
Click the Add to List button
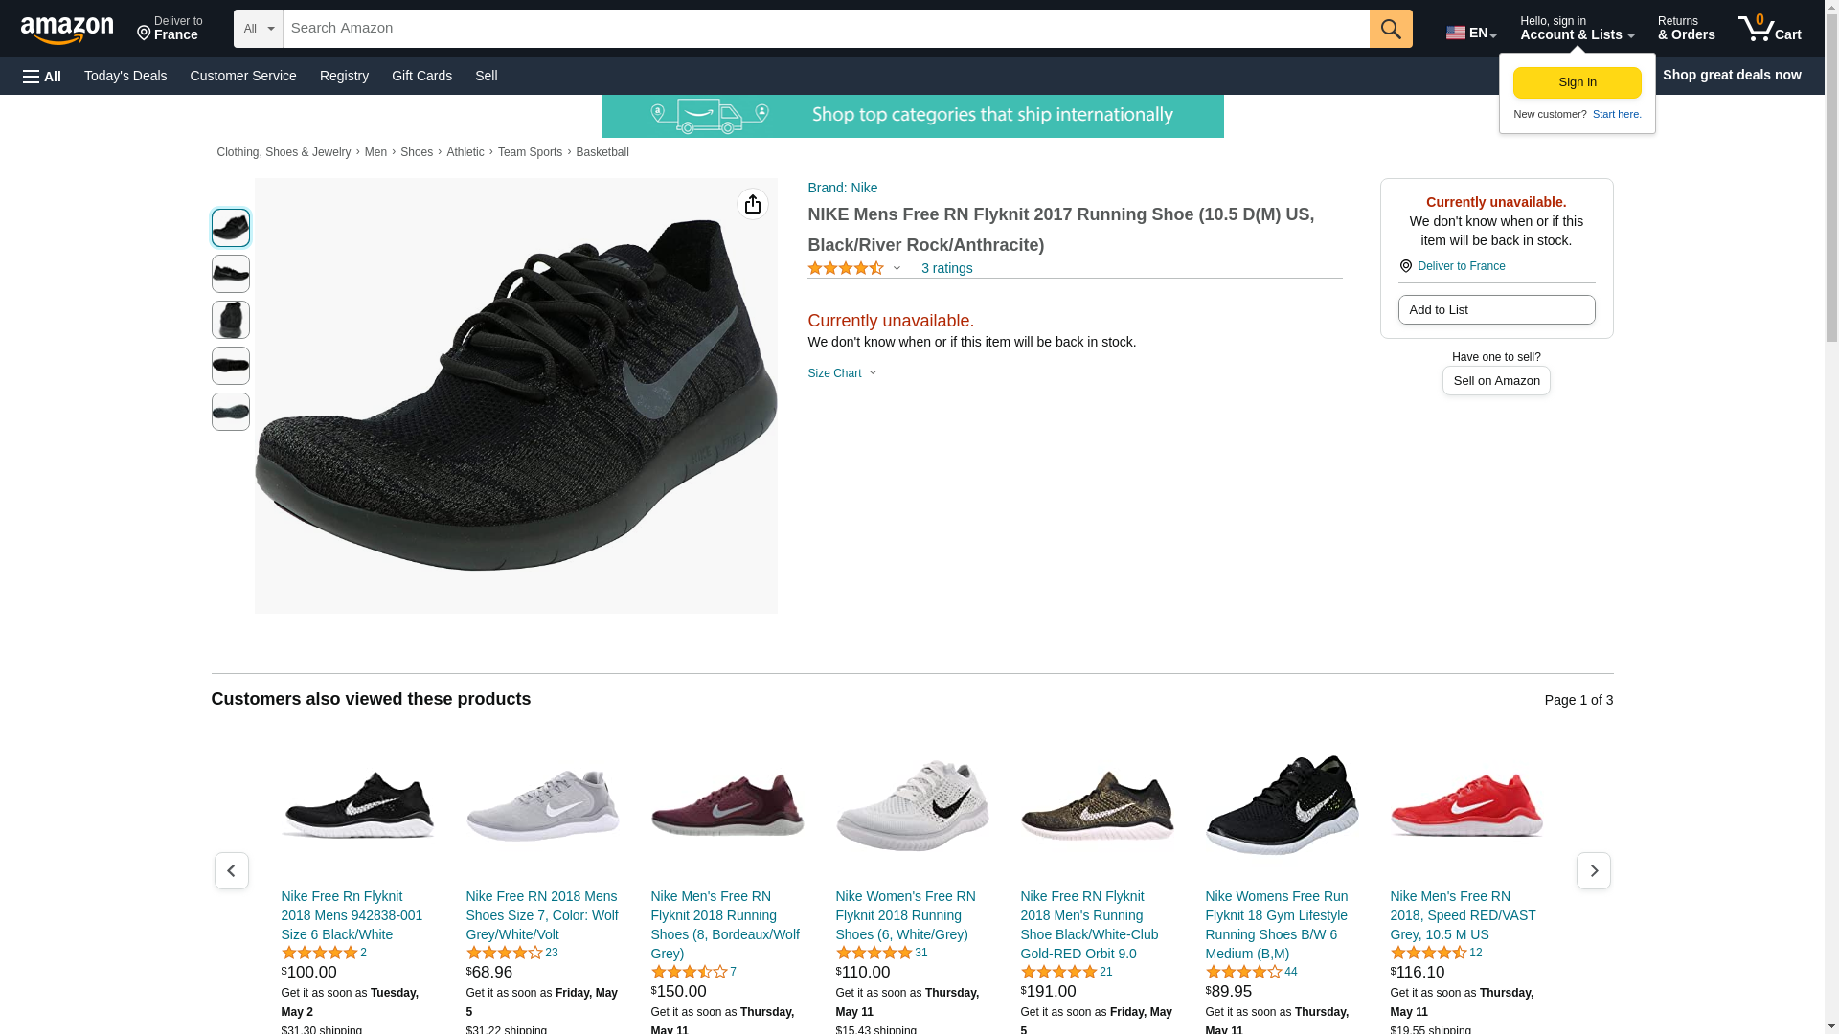[x=1495, y=310]
